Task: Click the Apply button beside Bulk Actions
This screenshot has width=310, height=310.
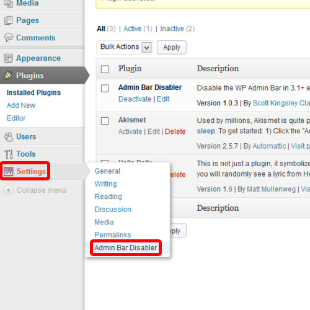Action: (172, 47)
